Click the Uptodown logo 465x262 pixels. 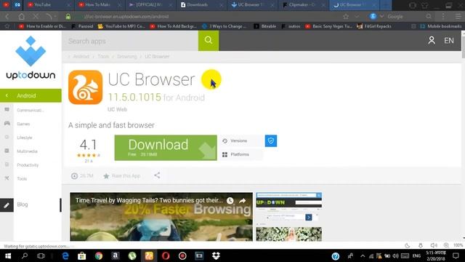(31, 58)
